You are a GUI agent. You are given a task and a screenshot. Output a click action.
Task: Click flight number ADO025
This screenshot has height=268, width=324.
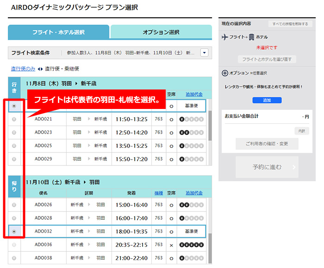click(x=43, y=146)
